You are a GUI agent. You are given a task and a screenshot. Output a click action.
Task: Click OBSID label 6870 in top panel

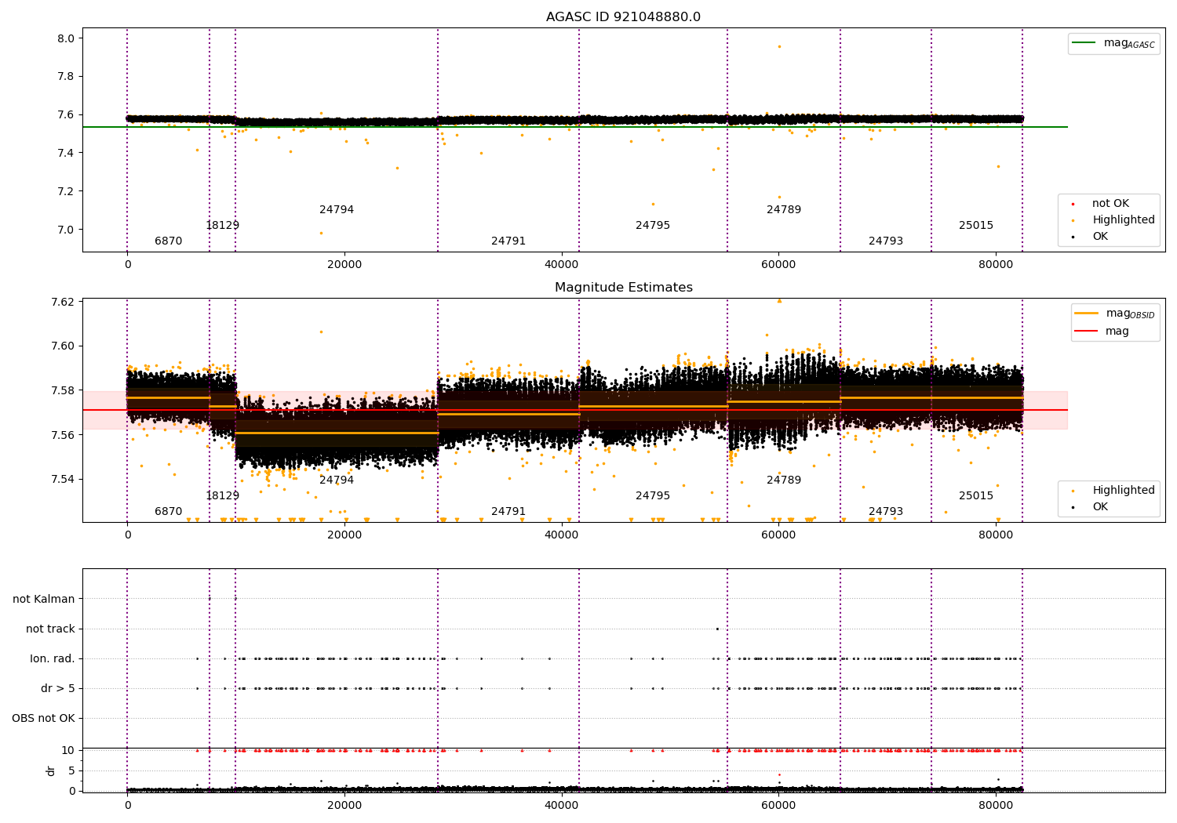coord(168,241)
